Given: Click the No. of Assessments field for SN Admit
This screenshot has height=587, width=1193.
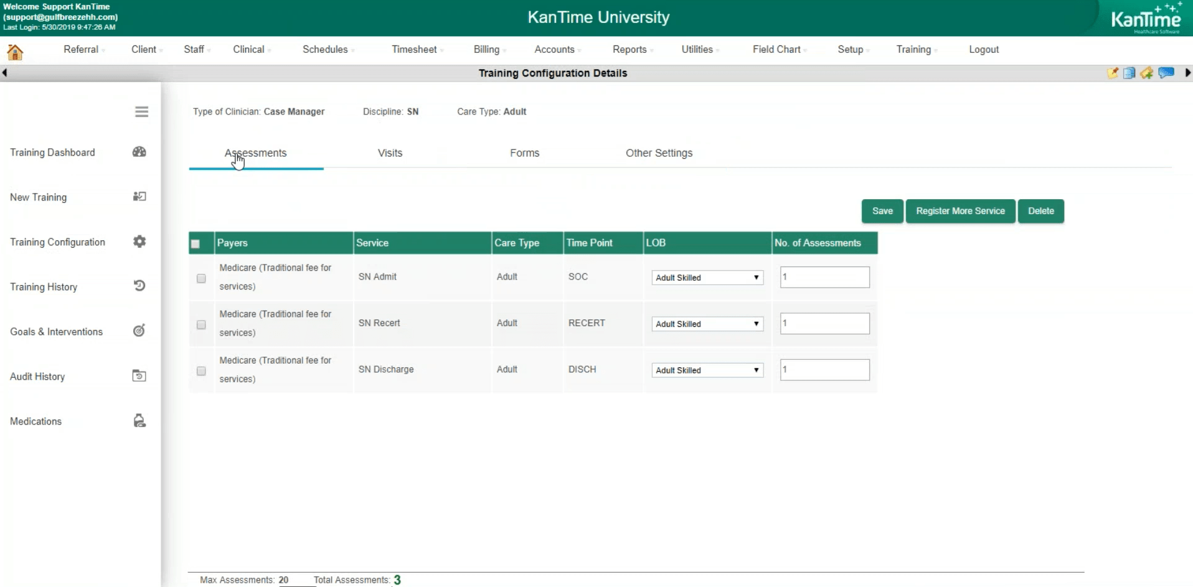Looking at the screenshot, I should click(x=825, y=277).
